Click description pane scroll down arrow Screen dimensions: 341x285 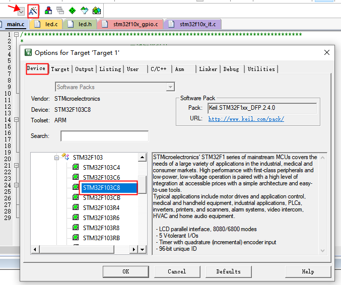pyautogui.click(x=323, y=251)
